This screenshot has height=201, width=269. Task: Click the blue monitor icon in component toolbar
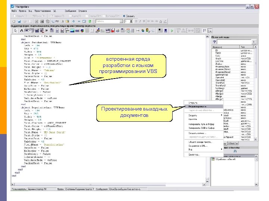166,31
